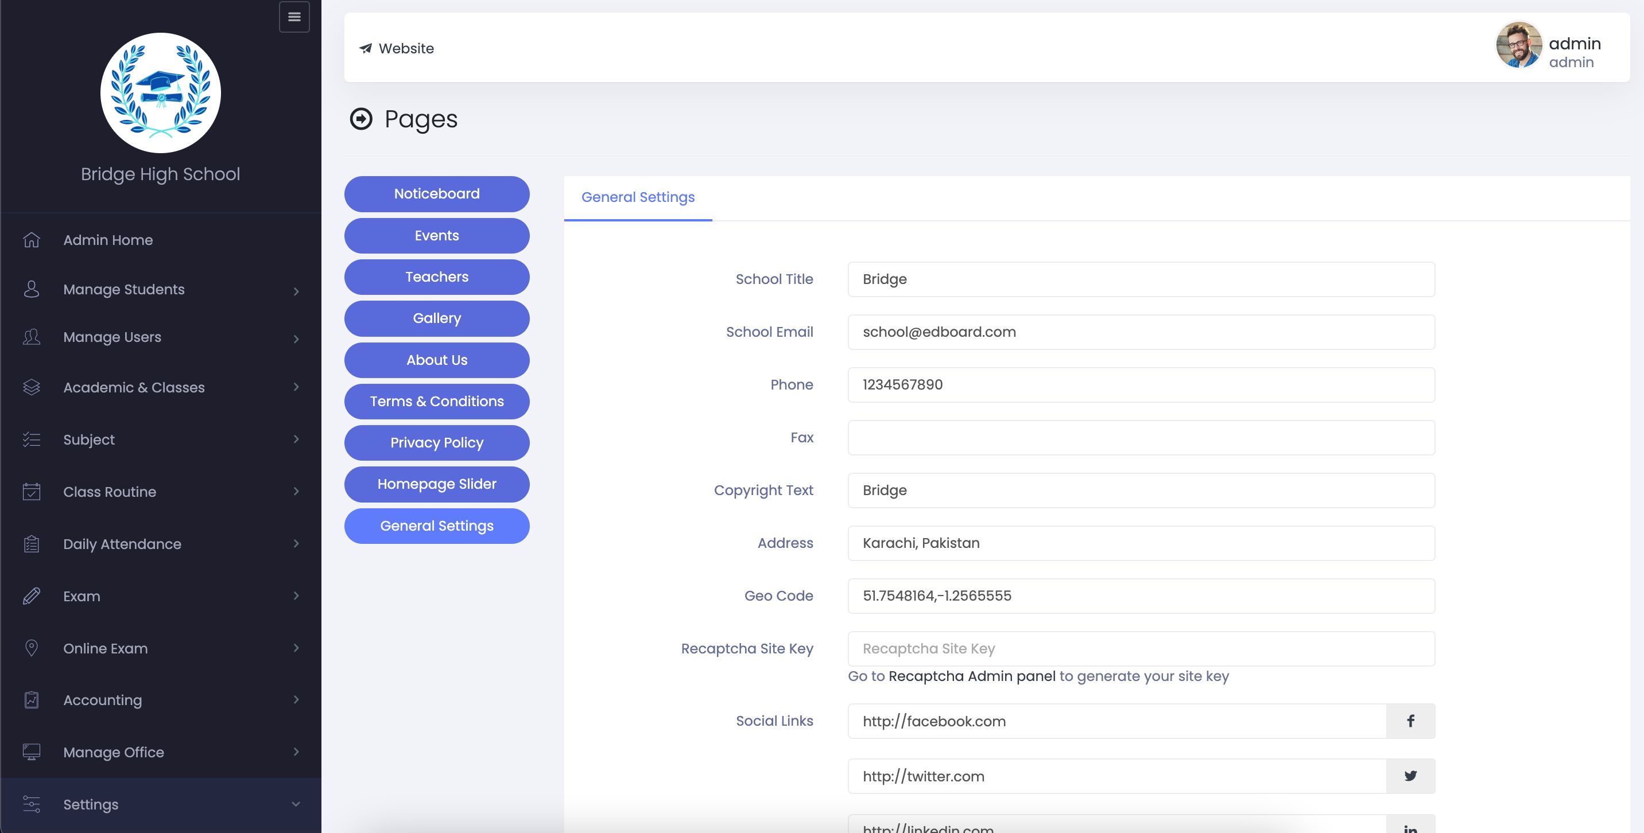Click the Facebook icon beside social link
The image size is (1644, 833).
pyautogui.click(x=1410, y=721)
